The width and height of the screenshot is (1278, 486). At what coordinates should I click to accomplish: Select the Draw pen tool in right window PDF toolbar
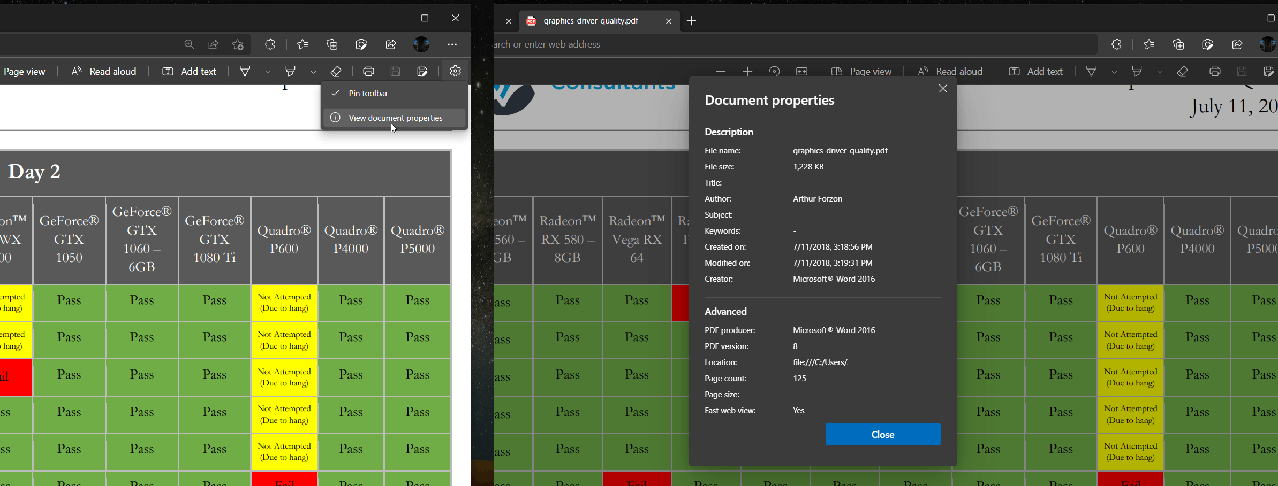click(x=1091, y=71)
